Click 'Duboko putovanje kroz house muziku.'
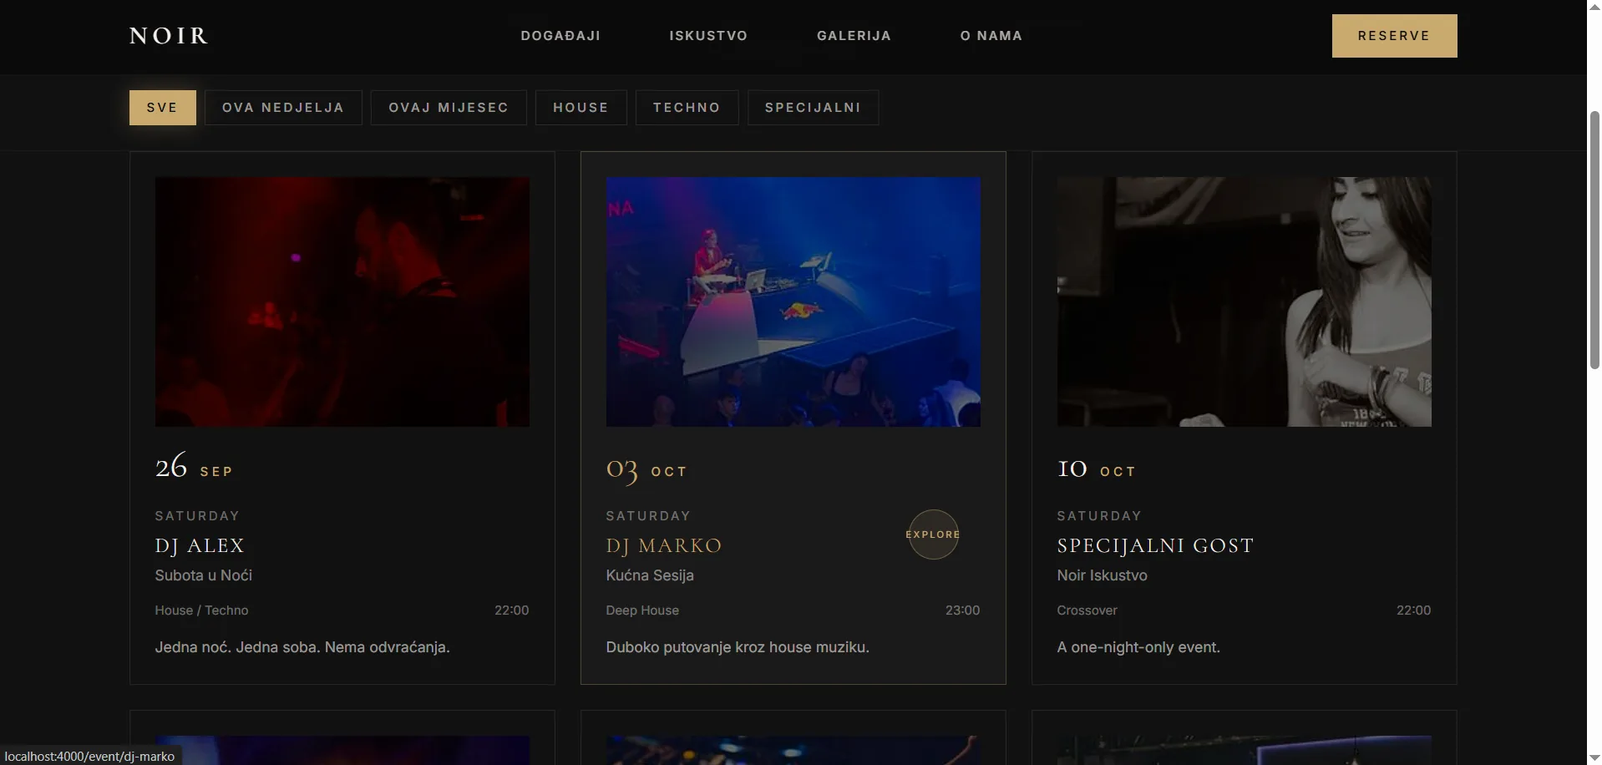 coord(738,647)
